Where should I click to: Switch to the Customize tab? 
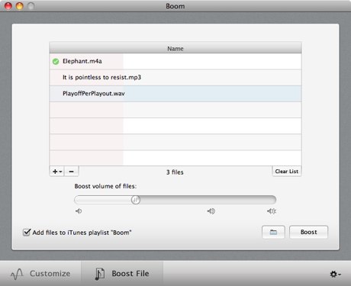pyautogui.click(x=40, y=274)
